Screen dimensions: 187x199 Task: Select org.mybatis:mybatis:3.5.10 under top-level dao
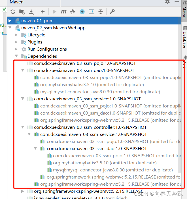92,85
